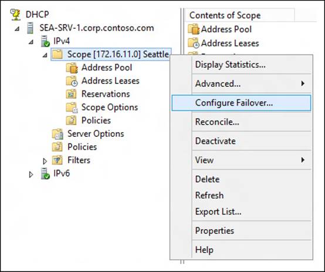Open the Advanced submenu
The image size is (325, 272).
241,83
